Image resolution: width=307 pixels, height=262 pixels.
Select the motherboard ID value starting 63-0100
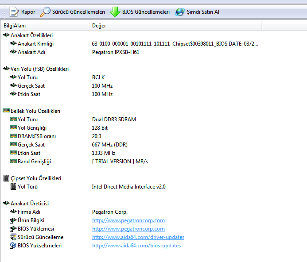click(x=175, y=44)
